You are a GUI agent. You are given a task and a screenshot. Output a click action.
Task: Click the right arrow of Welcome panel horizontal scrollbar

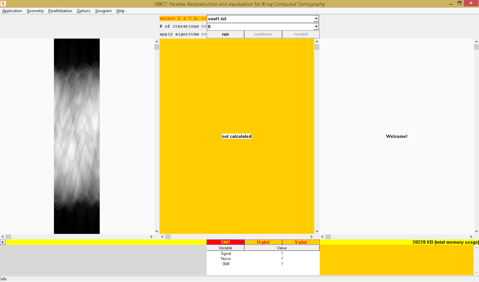[x=471, y=237]
